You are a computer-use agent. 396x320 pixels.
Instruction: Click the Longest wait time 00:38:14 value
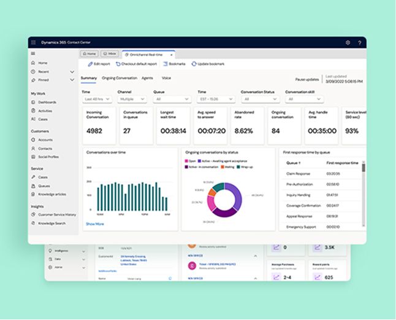click(173, 131)
